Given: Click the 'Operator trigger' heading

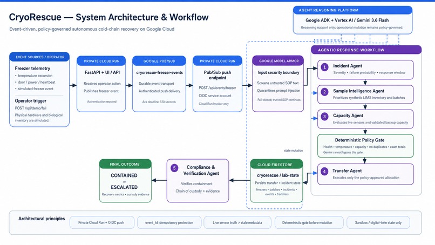Looking at the screenshot, I should pyautogui.click(x=31, y=101).
